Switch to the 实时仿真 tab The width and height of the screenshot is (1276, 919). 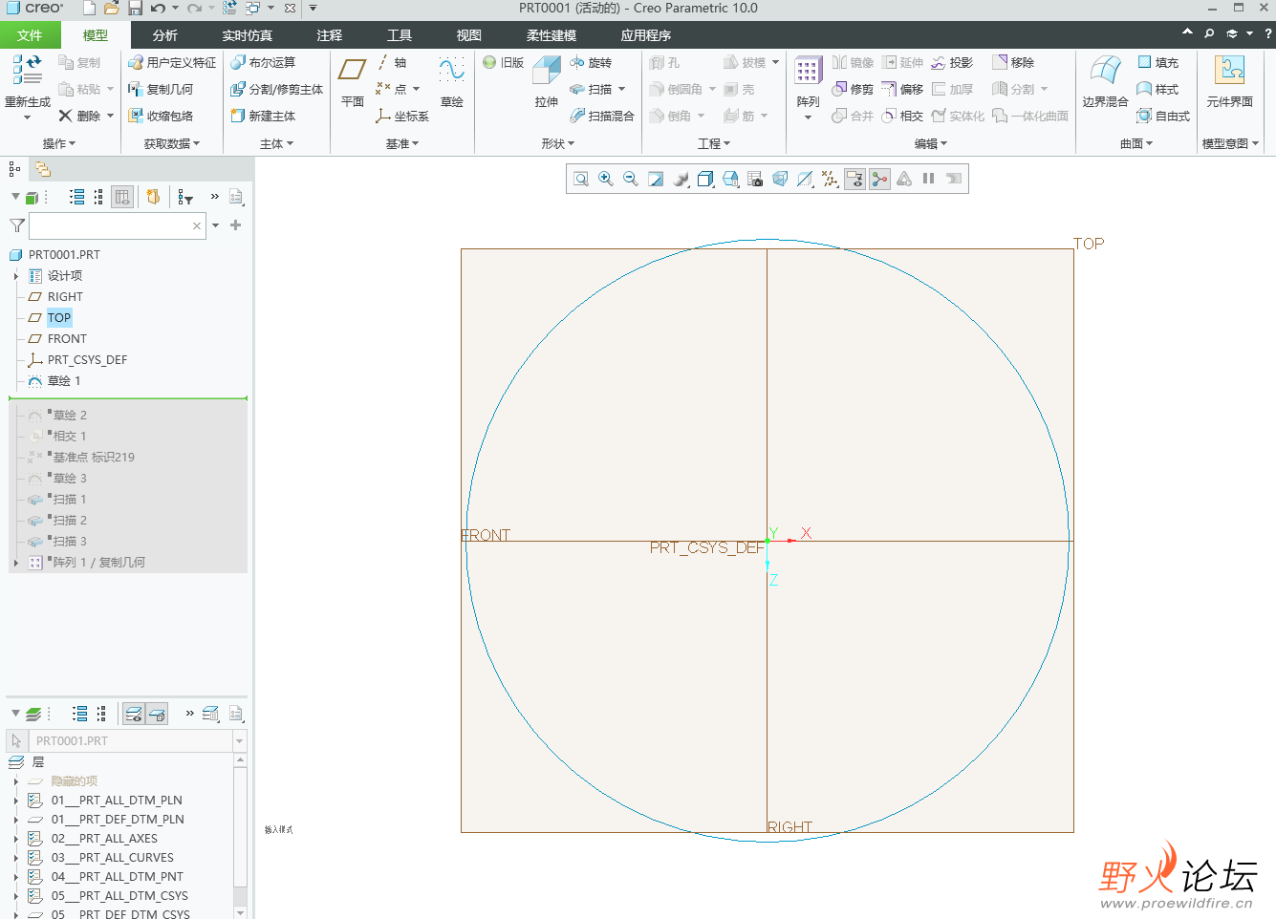247,35
